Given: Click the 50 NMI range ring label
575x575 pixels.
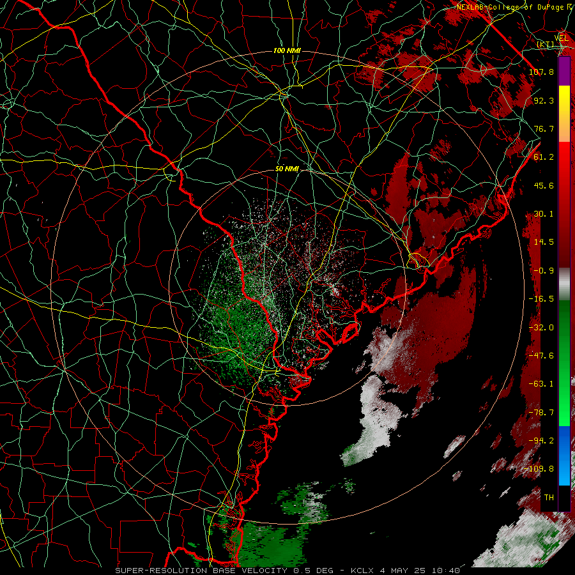Looking at the screenshot, I should pyautogui.click(x=287, y=169).
